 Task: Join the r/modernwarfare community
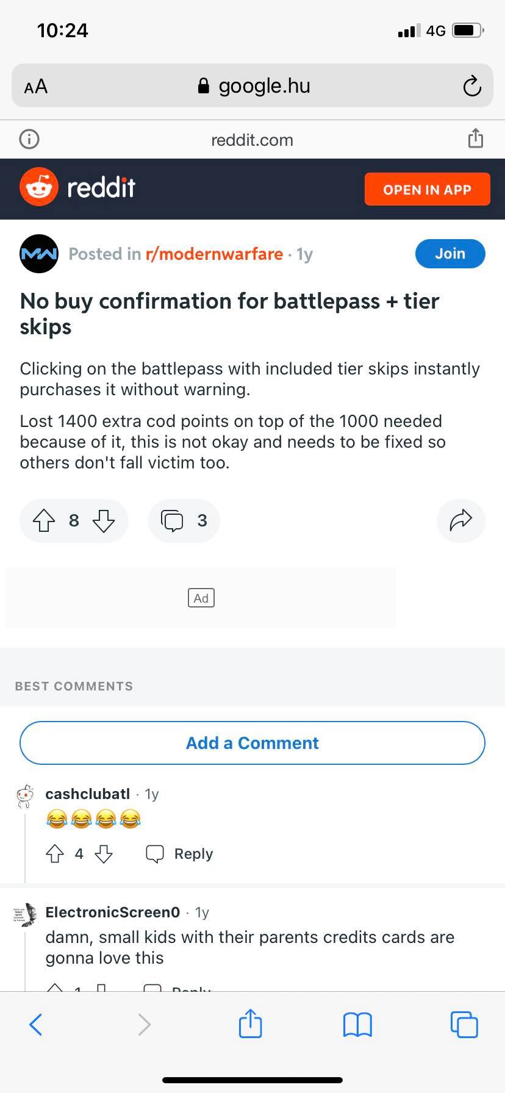(x=450, y=254)
